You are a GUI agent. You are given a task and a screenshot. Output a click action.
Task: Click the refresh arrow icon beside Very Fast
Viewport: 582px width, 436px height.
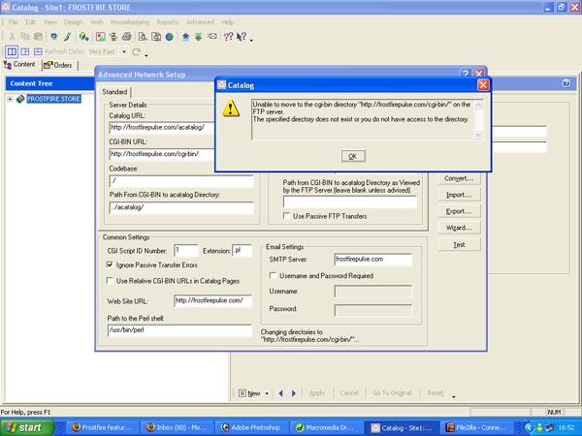click(135, 51)
